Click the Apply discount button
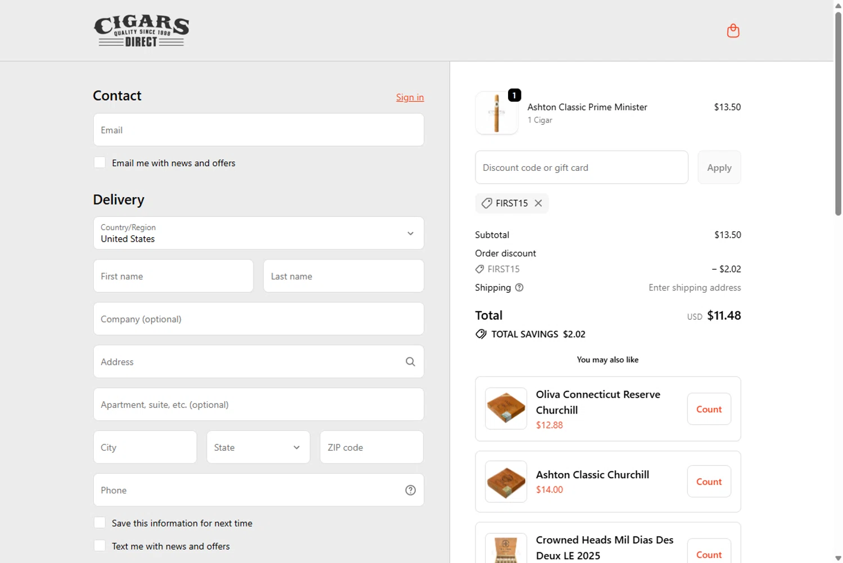 (x=719, y=167)
